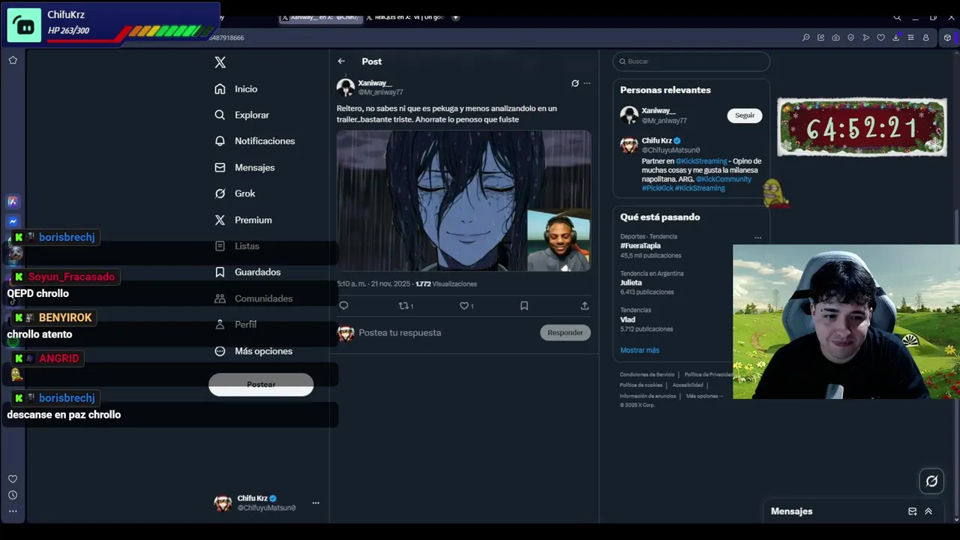The image size is (960, 540).
Task: Open Premium in the X sidebar
Action: (243, 220)
